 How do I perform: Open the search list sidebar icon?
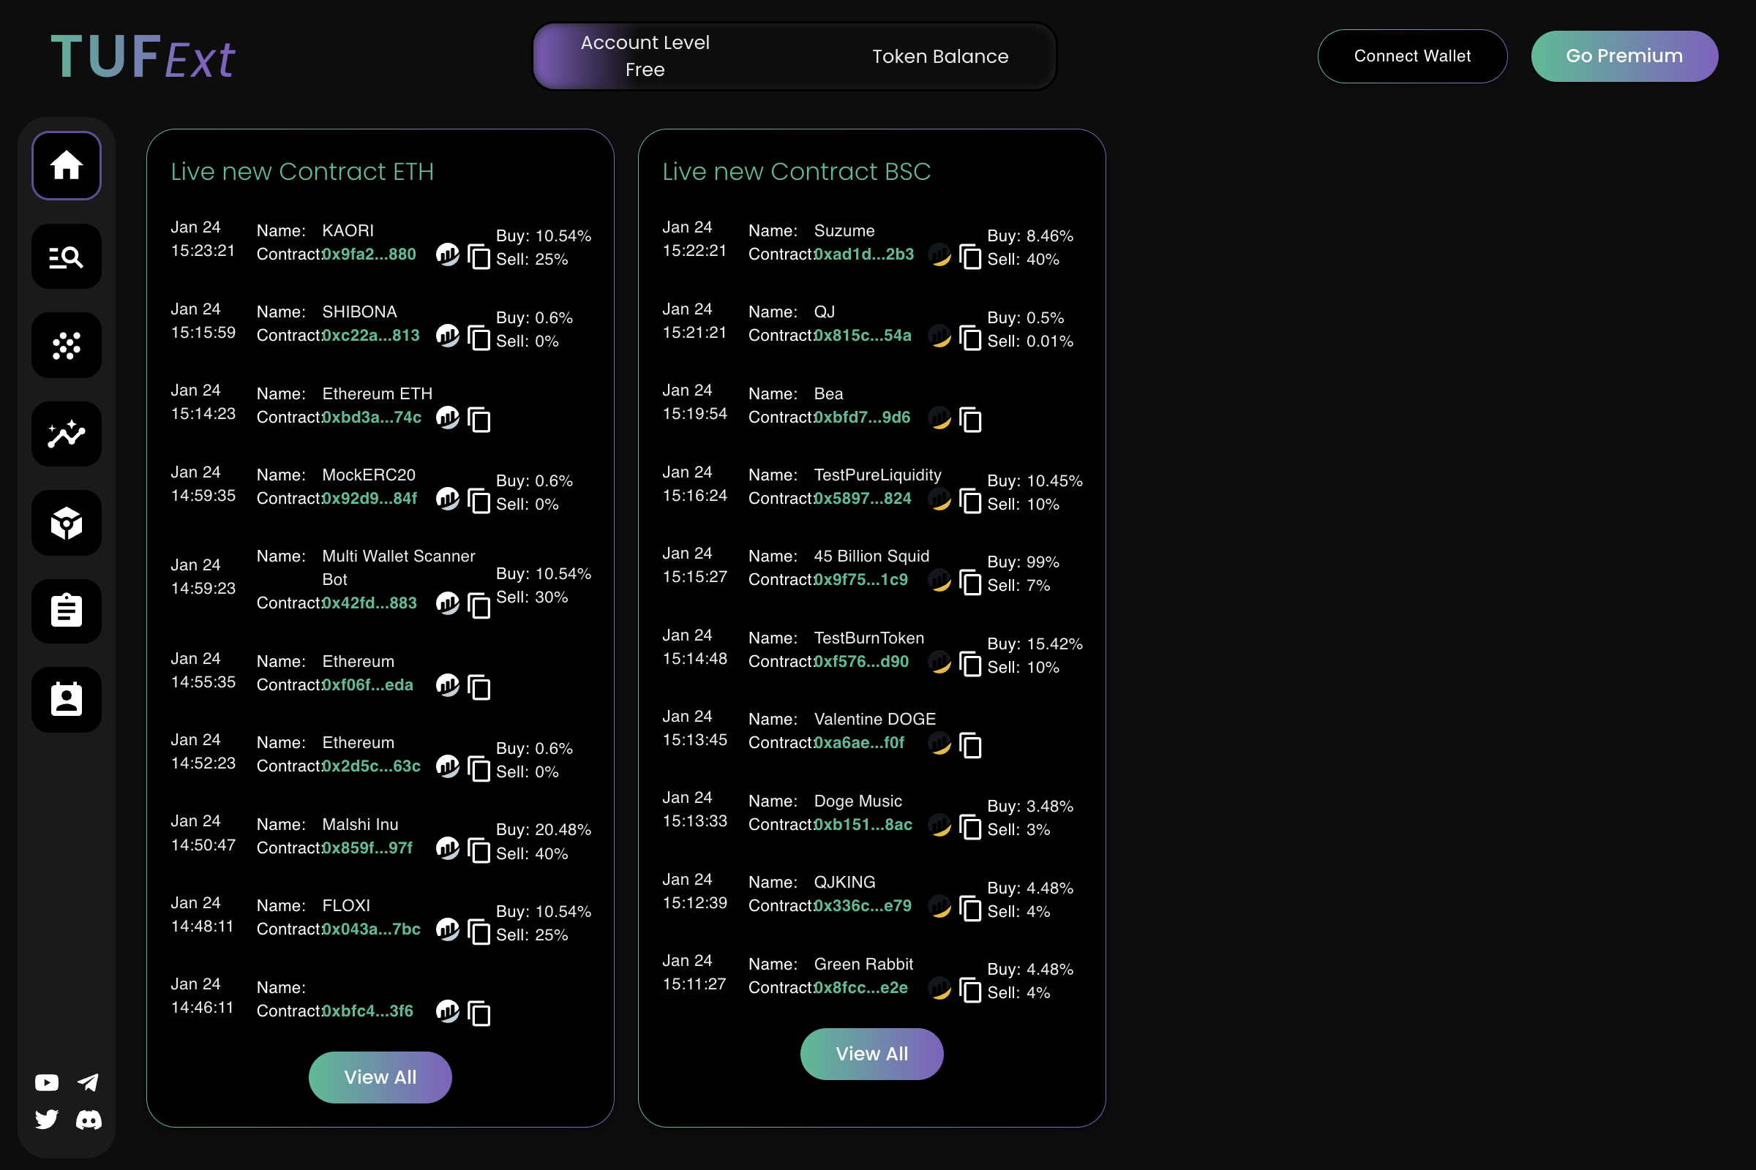pyautogui.click(x=67, y=257)
